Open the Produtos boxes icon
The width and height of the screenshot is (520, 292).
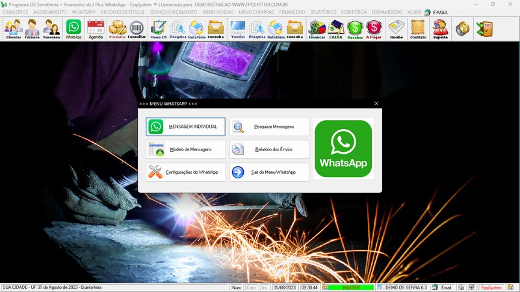(x=117, y=29)
